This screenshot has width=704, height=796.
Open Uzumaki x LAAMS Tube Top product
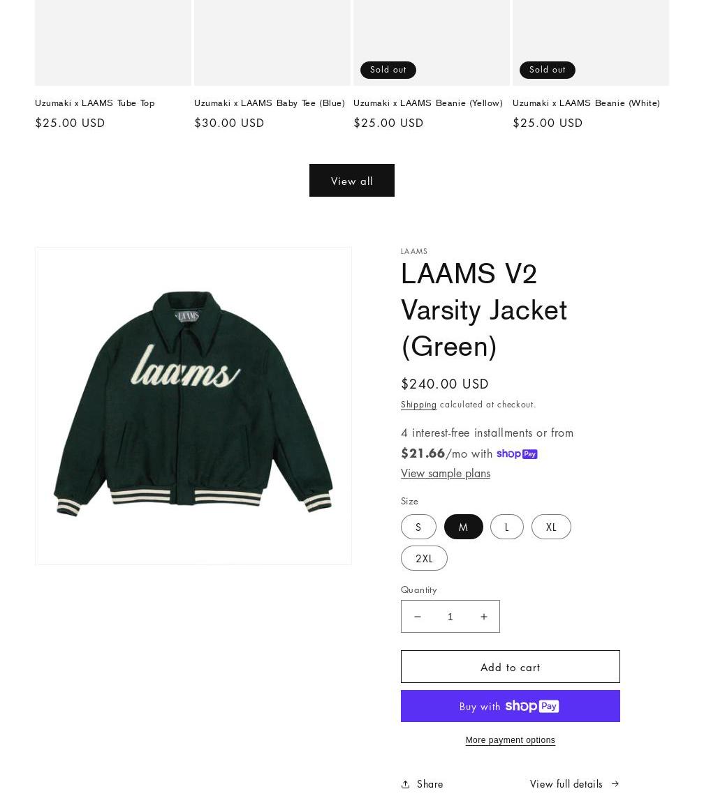94,103
